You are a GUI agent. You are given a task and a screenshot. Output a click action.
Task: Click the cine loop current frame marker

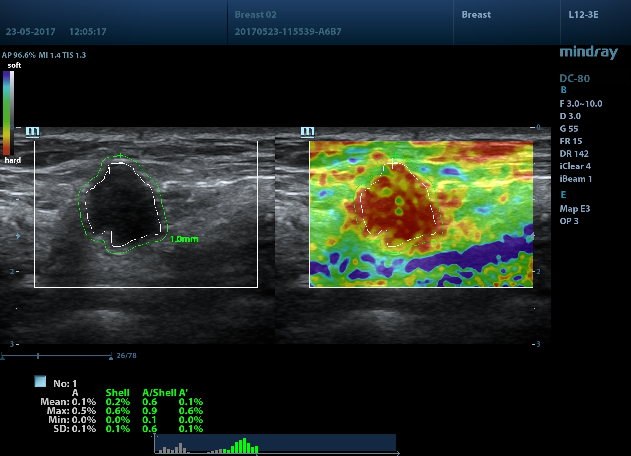click(x=38, y=356)
